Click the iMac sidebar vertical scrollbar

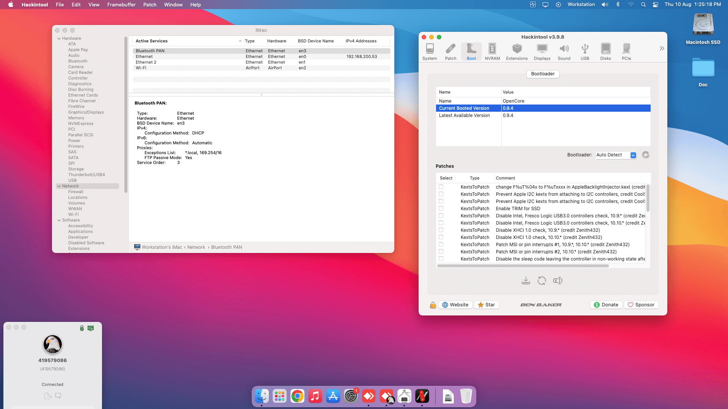[126, 114]
